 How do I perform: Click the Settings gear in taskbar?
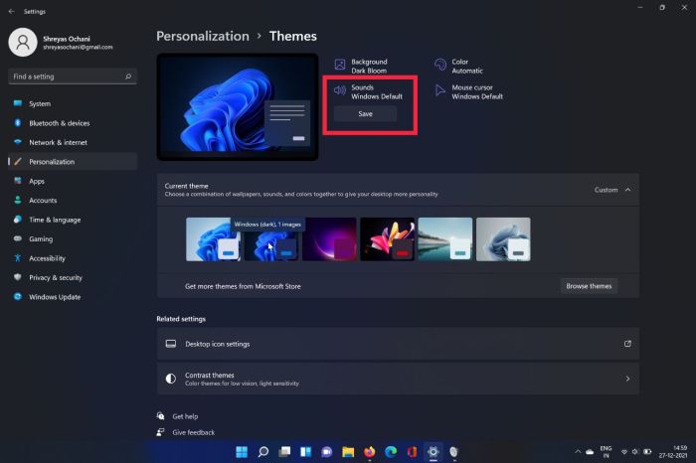(x=434, y=452)
